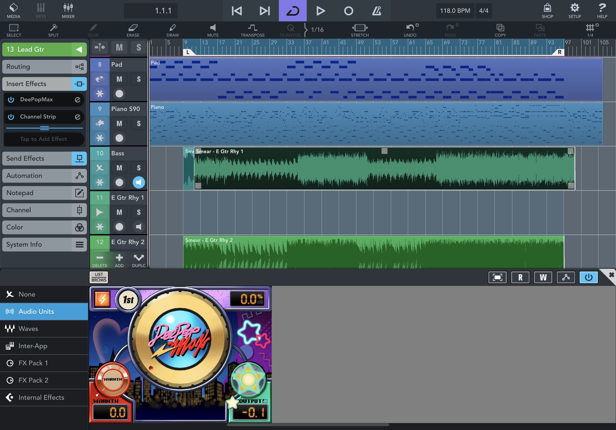Expand the Automation section
This screenshot has width=616, height=430.
(x=44, y=176)
